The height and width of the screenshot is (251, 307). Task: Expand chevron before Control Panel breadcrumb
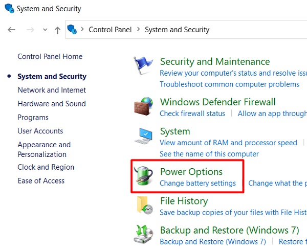point(82,29)
